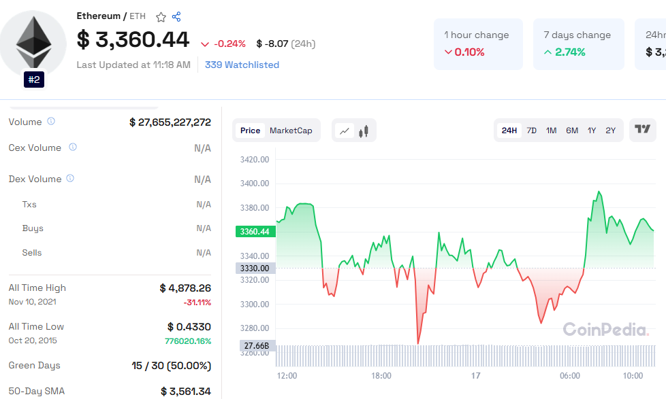This screenshot has height=399, width=666.
Task: Click the #2 rank badge
Action: click(x=34, y=80)
